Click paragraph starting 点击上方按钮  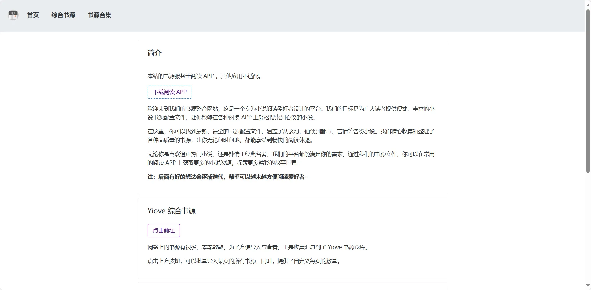pos(244,261)
